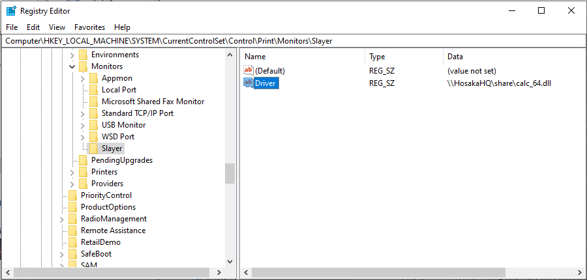The image size is (587, 280).
Task: Click the (Default) value string icon
Action: coord(248,70)
